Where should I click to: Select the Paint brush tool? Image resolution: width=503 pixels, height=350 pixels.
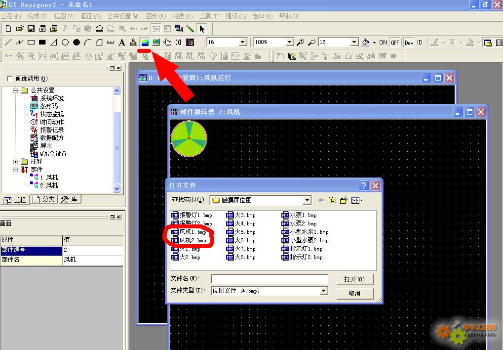pos(133,42)
